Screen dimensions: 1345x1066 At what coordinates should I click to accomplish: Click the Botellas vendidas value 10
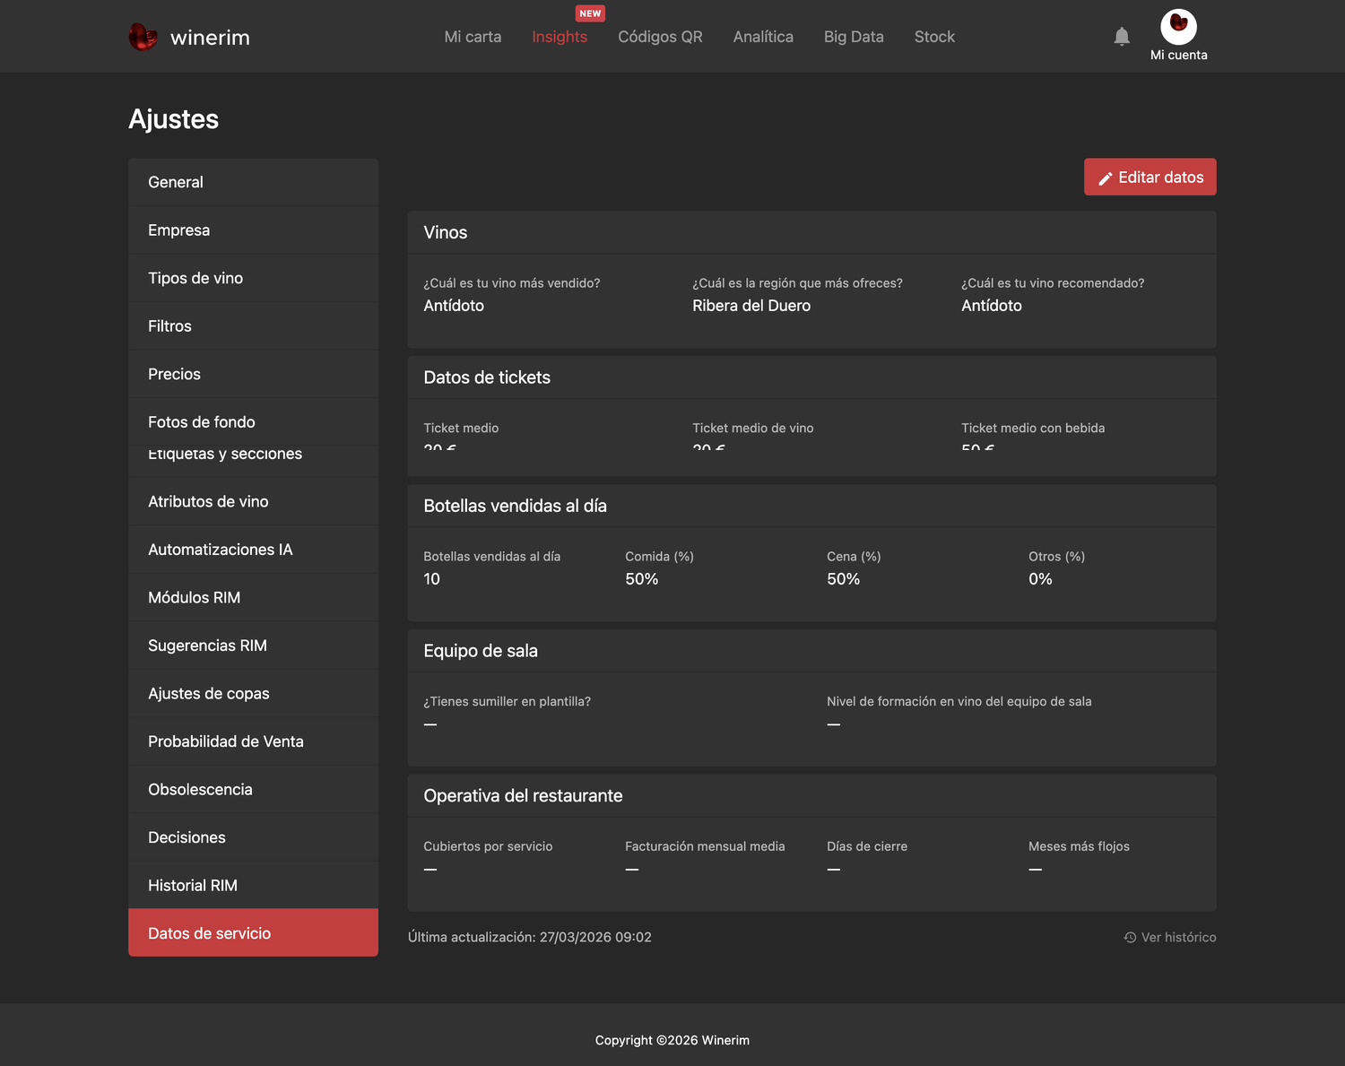click(x=431, y=579)
